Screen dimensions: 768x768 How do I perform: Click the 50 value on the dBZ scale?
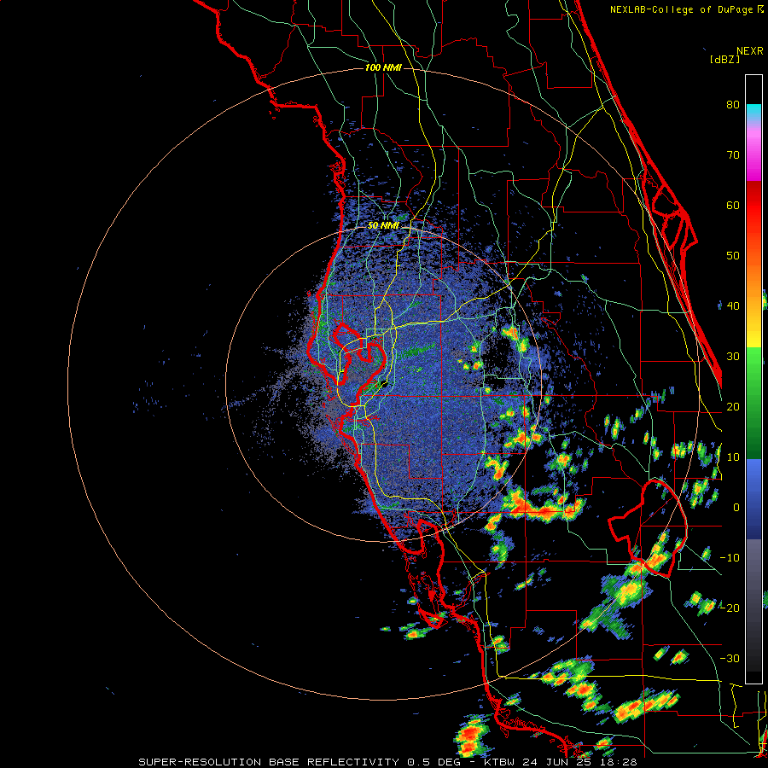[x=733, y=256]
